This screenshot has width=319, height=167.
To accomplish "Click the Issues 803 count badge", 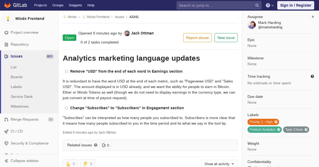I will (50, 56).
